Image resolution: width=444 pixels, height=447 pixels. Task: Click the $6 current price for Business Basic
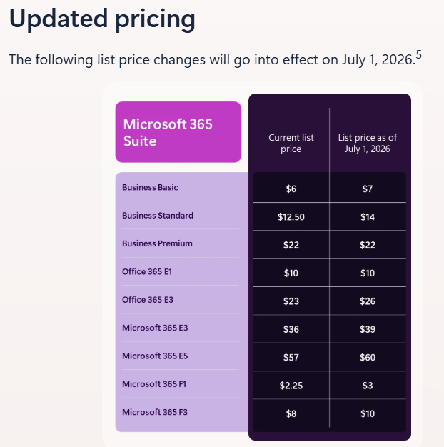coord(291,189)
